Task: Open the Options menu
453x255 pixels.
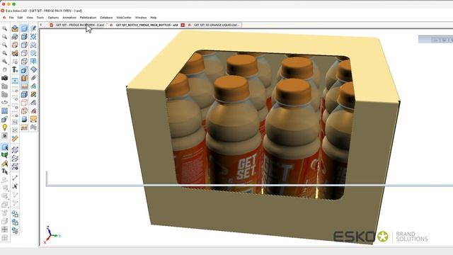Action: pos(53,18)
